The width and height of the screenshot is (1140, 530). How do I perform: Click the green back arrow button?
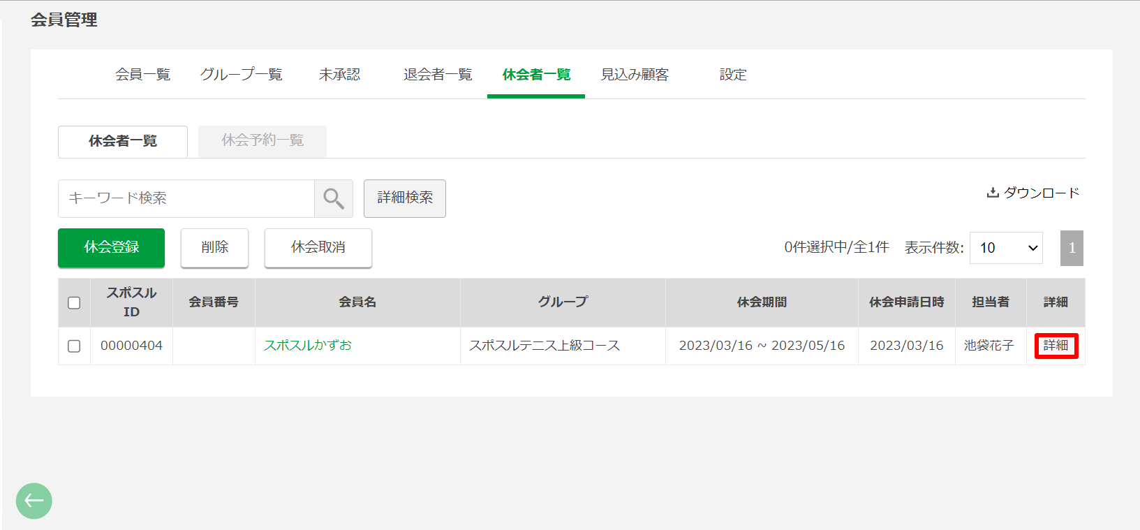(x=34, y=501)
